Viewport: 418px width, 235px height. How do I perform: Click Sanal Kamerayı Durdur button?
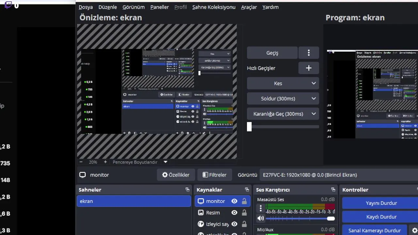[374, 230]
